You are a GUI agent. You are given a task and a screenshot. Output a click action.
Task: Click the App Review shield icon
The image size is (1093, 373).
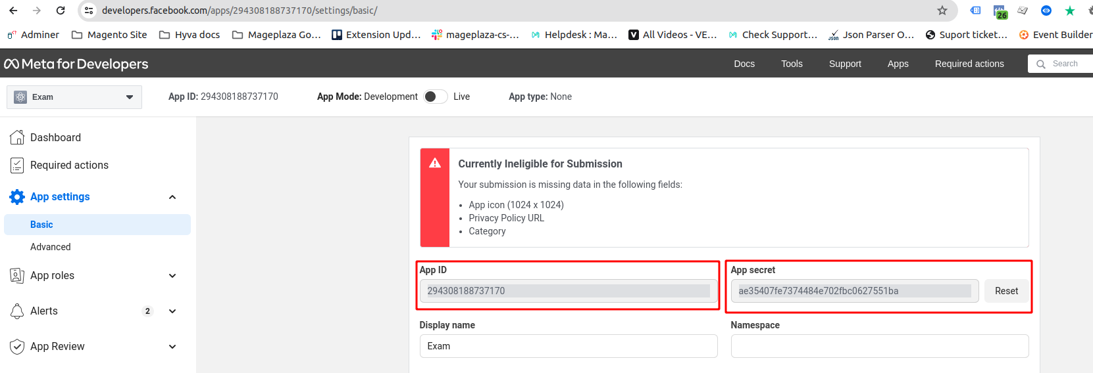17,347
